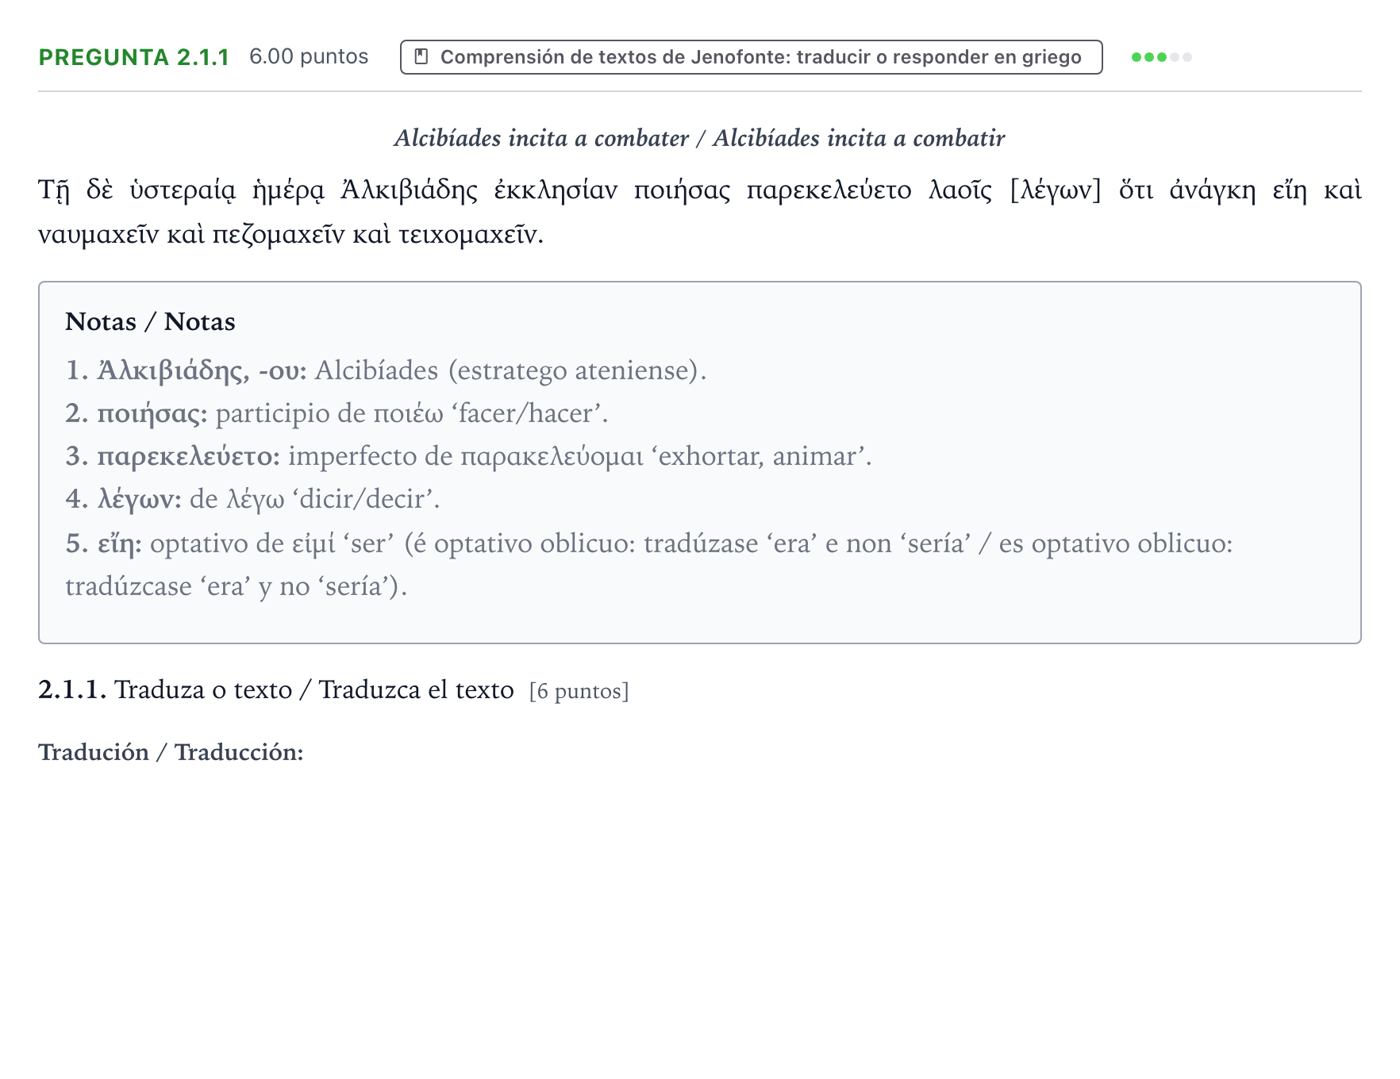
Task: Click the 6.00 puntos score label
Action: click(x=309, y=56)
